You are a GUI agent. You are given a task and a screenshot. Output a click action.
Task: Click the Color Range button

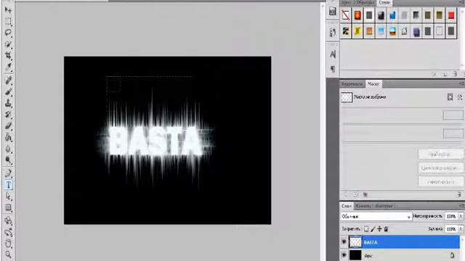point(440,168)
